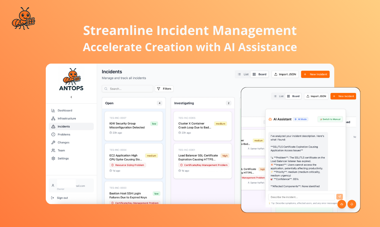
Task: Click the low priority badge on TES-INC-0007
Action: coord(154,124)
